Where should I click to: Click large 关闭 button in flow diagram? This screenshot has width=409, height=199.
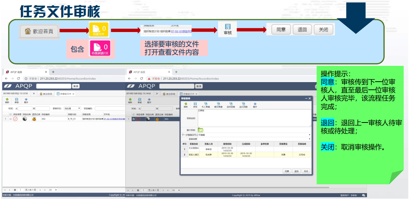[x=323, y=30]
